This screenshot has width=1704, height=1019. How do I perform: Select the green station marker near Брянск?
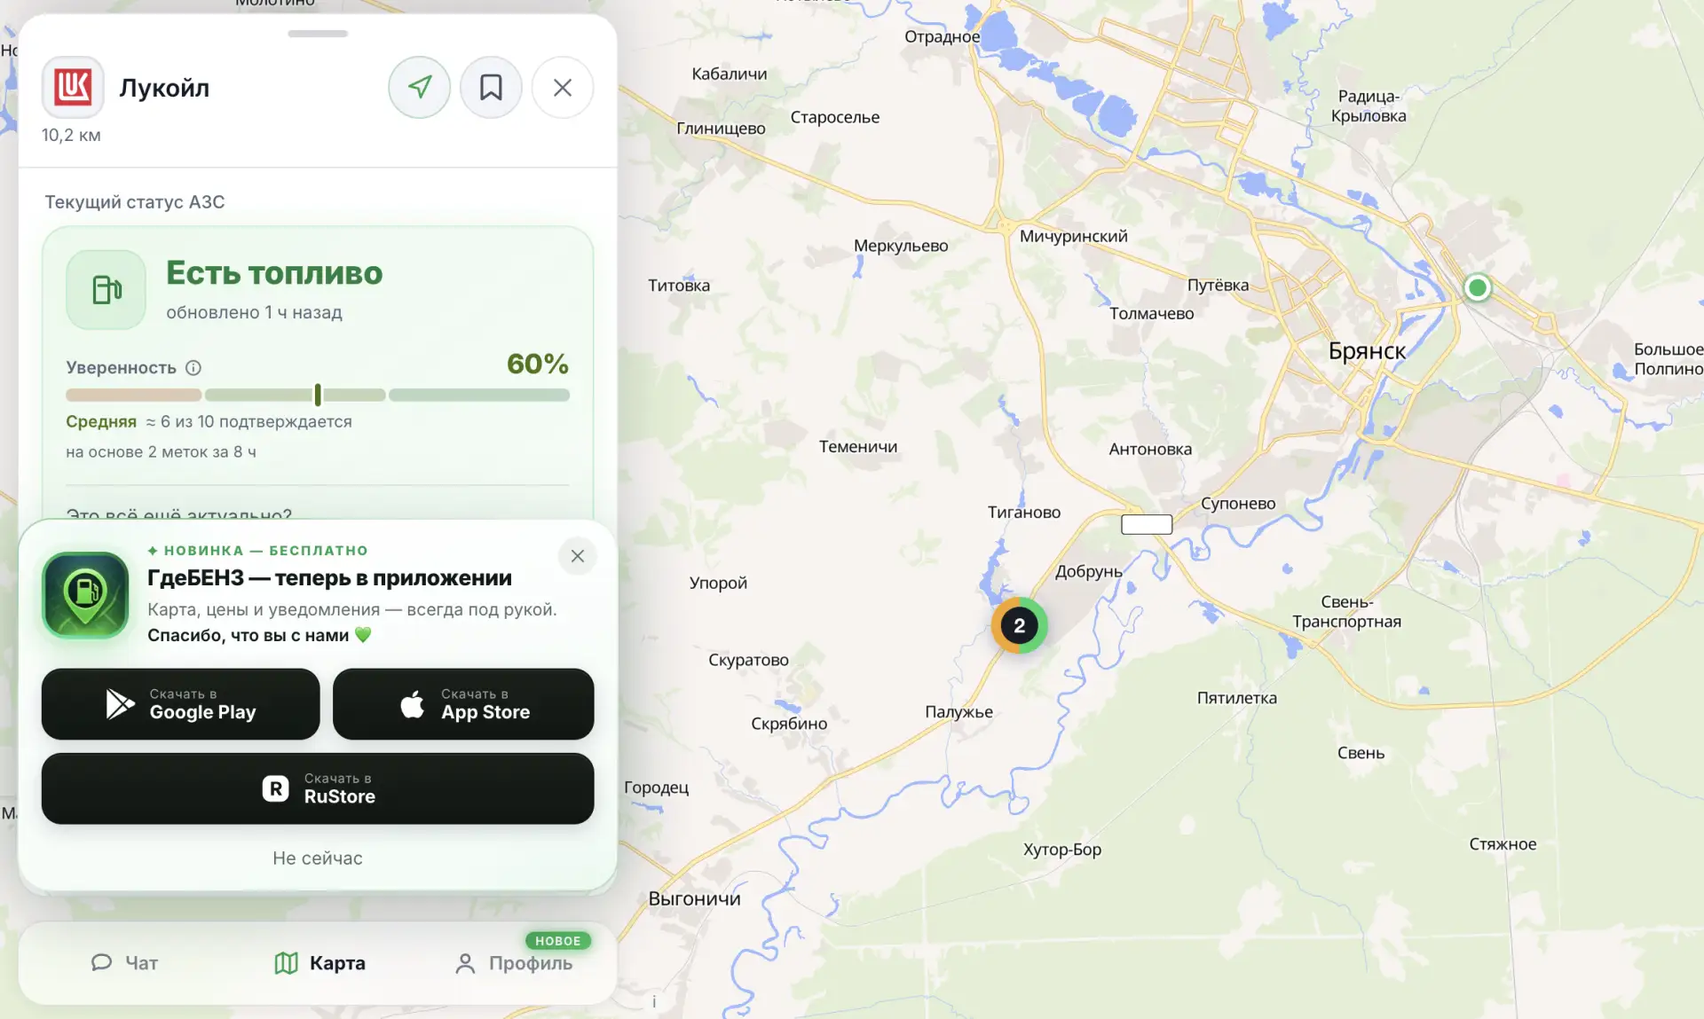click(1477, 287)
